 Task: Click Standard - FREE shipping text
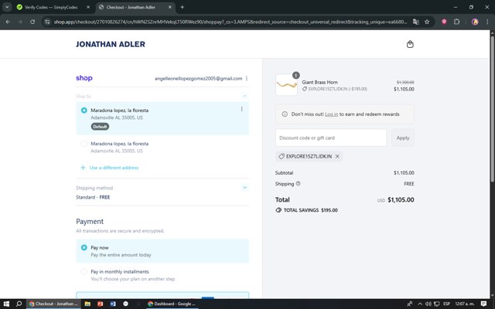click(93, 198)
